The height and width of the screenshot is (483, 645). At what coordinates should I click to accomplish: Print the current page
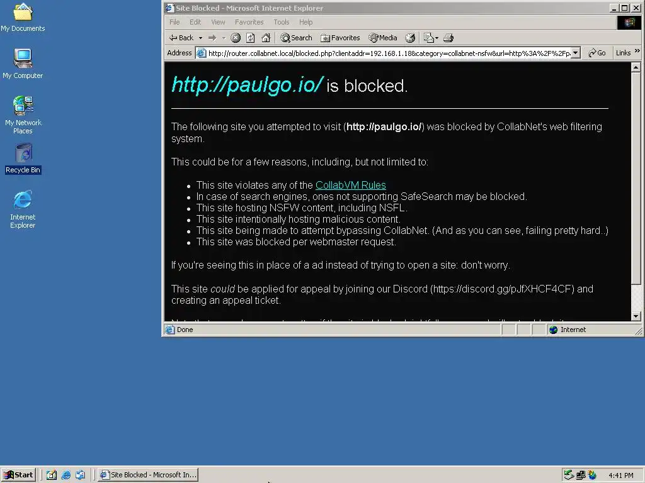pos(448,38)
